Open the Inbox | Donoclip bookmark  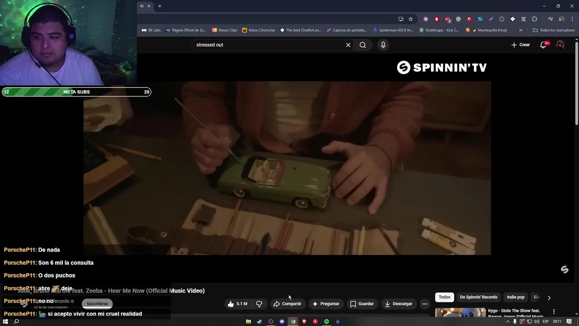(x=258, y=30)
